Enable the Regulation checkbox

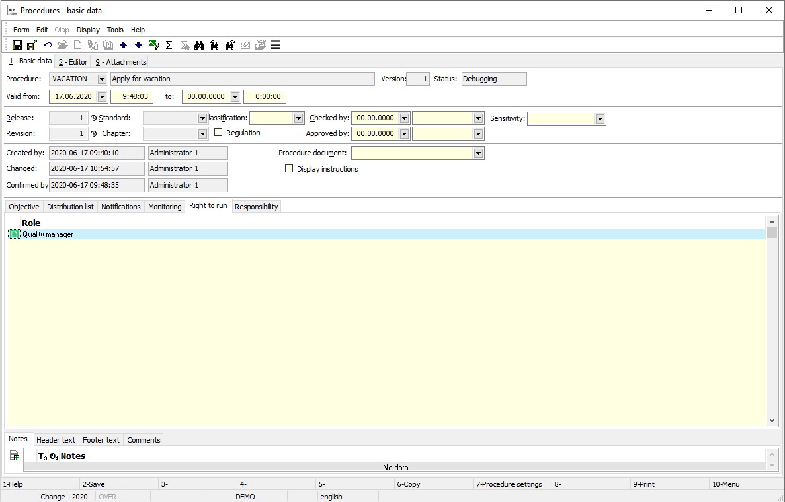[218, 133]
